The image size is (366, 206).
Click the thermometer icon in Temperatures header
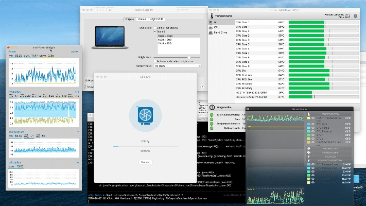point(212,15)
